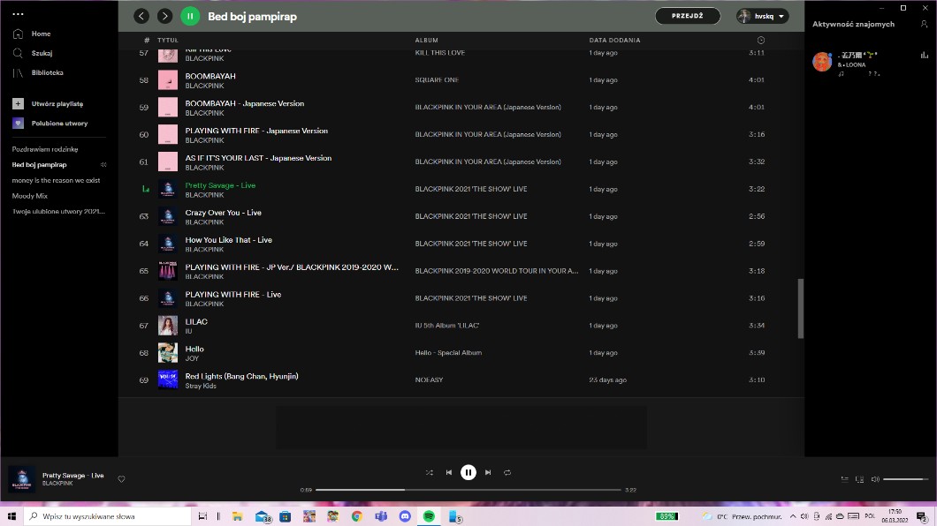Image resolution: width=937 pixels, height=526 pixels.
Task: Open the connect to device icon
Action: point(860,479)
